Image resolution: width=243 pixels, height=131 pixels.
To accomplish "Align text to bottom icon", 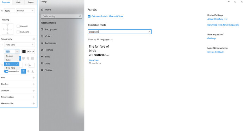I will pyautogui.click(x=33, y=71).
